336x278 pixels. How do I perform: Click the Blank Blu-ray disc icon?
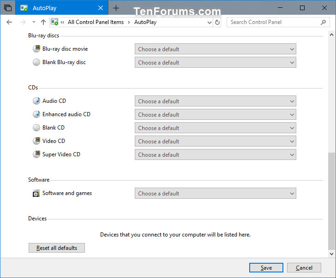click(x=36, y=62)
